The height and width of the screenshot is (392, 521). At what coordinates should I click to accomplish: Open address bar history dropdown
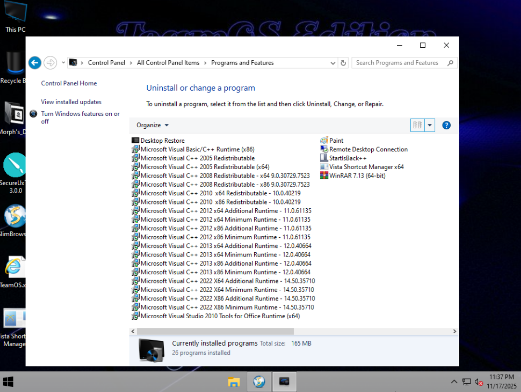tap(333, 63)
